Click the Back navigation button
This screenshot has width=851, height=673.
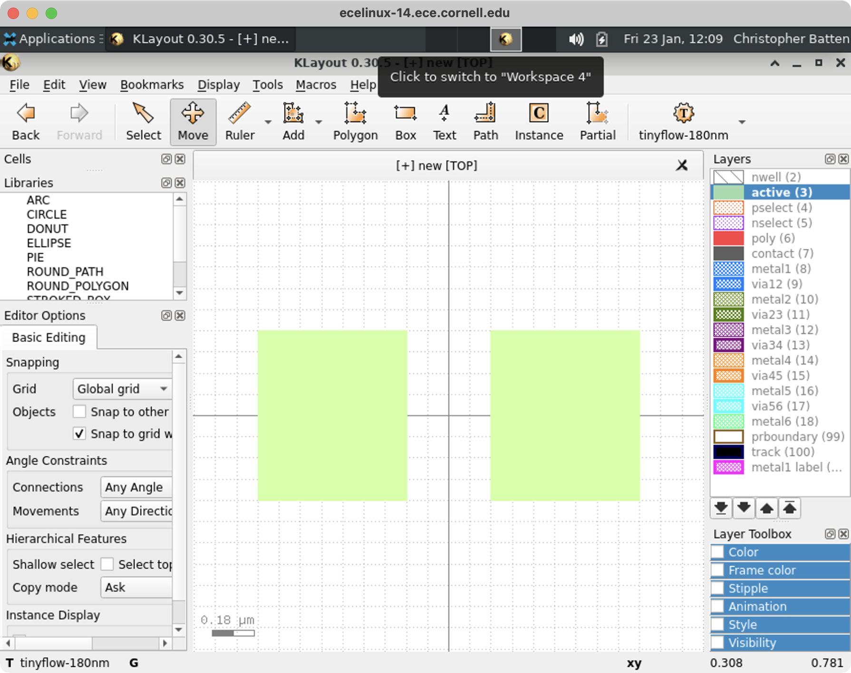pyautogui.click(x=26, y=122)
